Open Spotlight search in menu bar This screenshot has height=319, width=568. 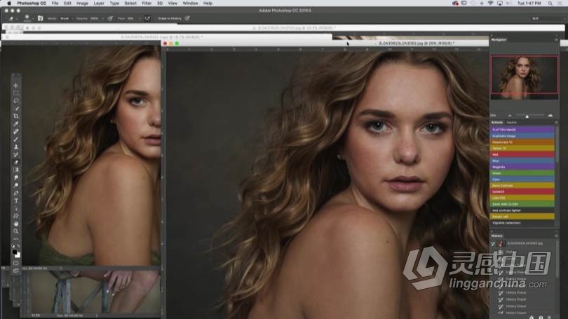click(550, 4)
